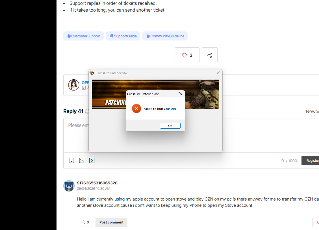Insert an emoji into the reply

click(71, 161)
